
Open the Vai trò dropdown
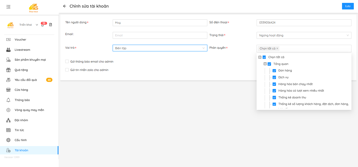pyautogui.click(x=160, y=48)
